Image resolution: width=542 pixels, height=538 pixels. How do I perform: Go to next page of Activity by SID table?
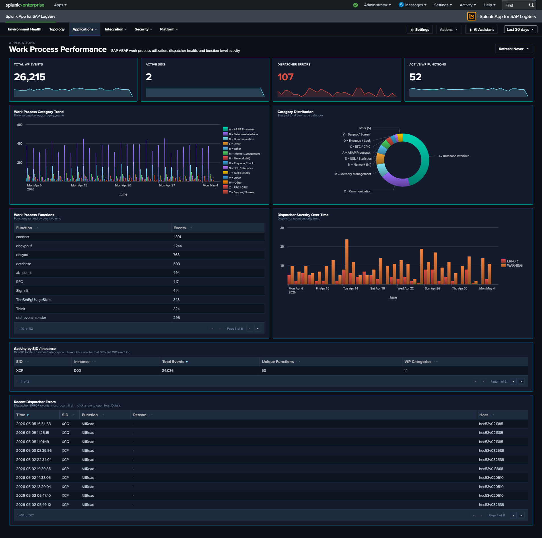[x=513, y=381]
